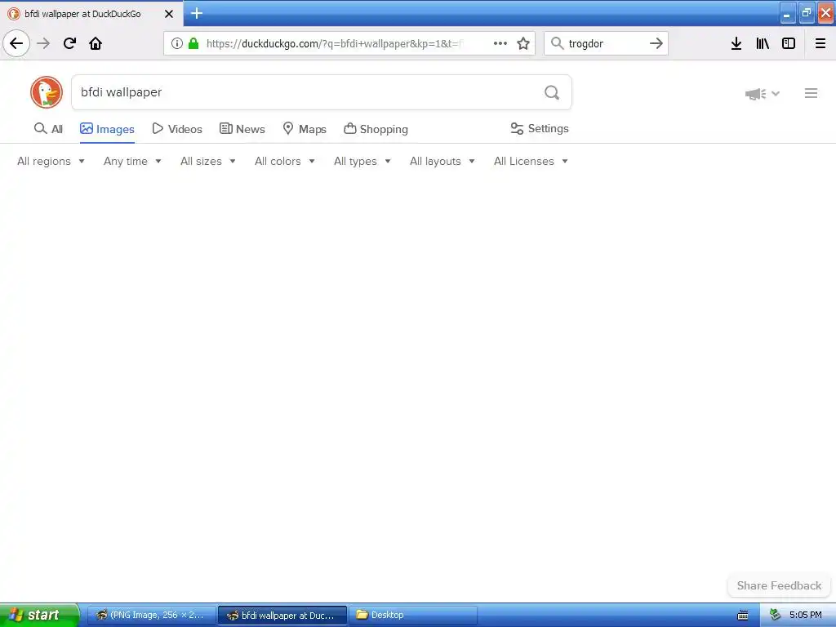Switch to PNG Image taskbar window
Viewport: 836px width, 627px height.
click(151, 615)
